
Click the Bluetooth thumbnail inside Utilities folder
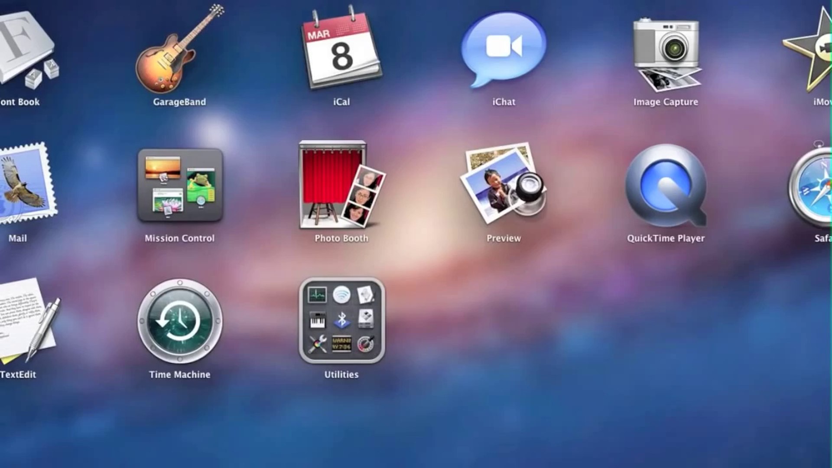(341, 320)
